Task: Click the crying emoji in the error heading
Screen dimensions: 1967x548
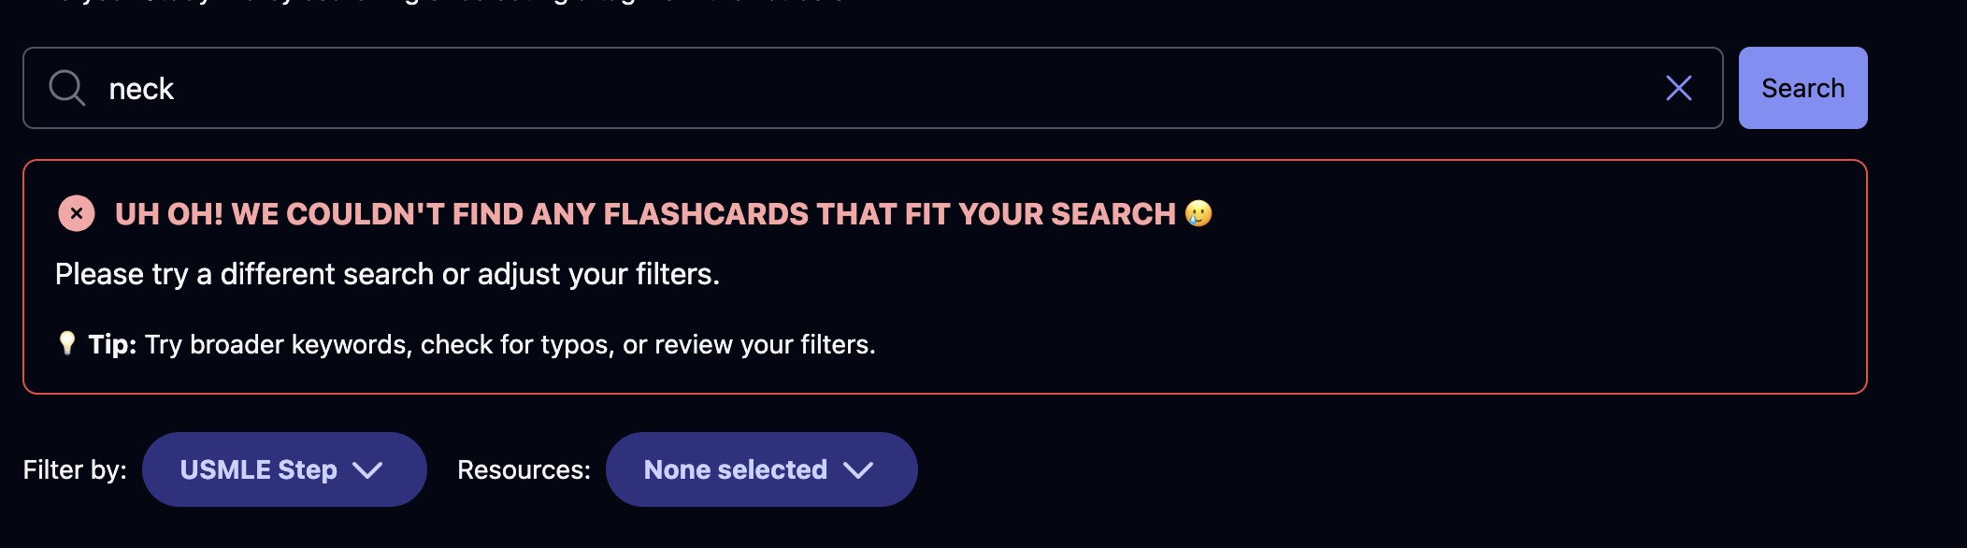Action: click(x=1198, y=214)
